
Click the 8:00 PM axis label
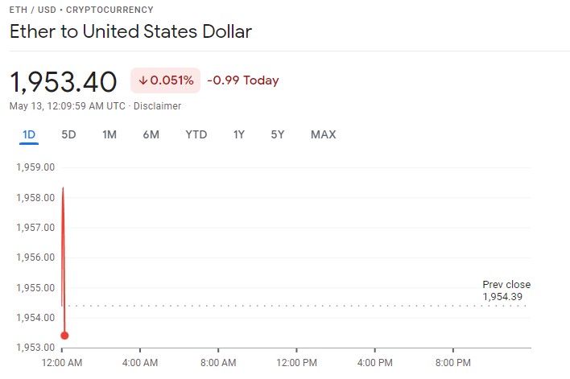[452, 362]
